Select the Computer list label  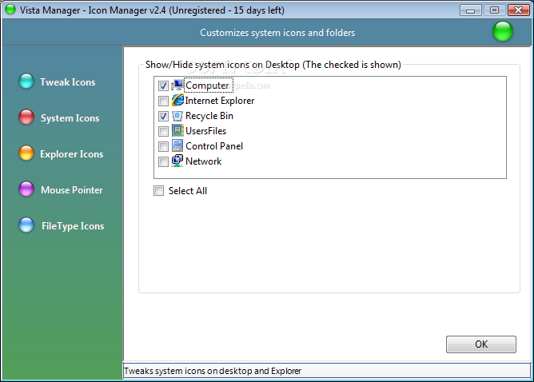(207, 86)
